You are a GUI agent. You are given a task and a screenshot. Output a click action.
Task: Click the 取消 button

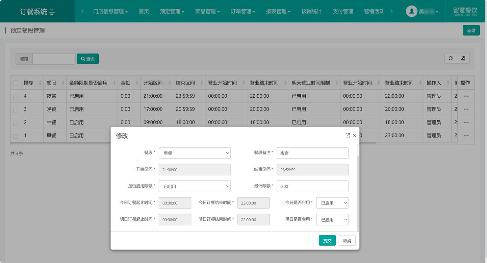click(347, 241)
